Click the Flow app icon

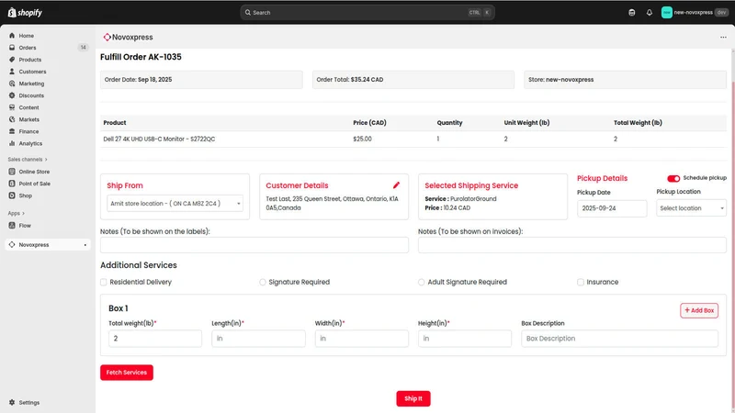click(12, 225)
